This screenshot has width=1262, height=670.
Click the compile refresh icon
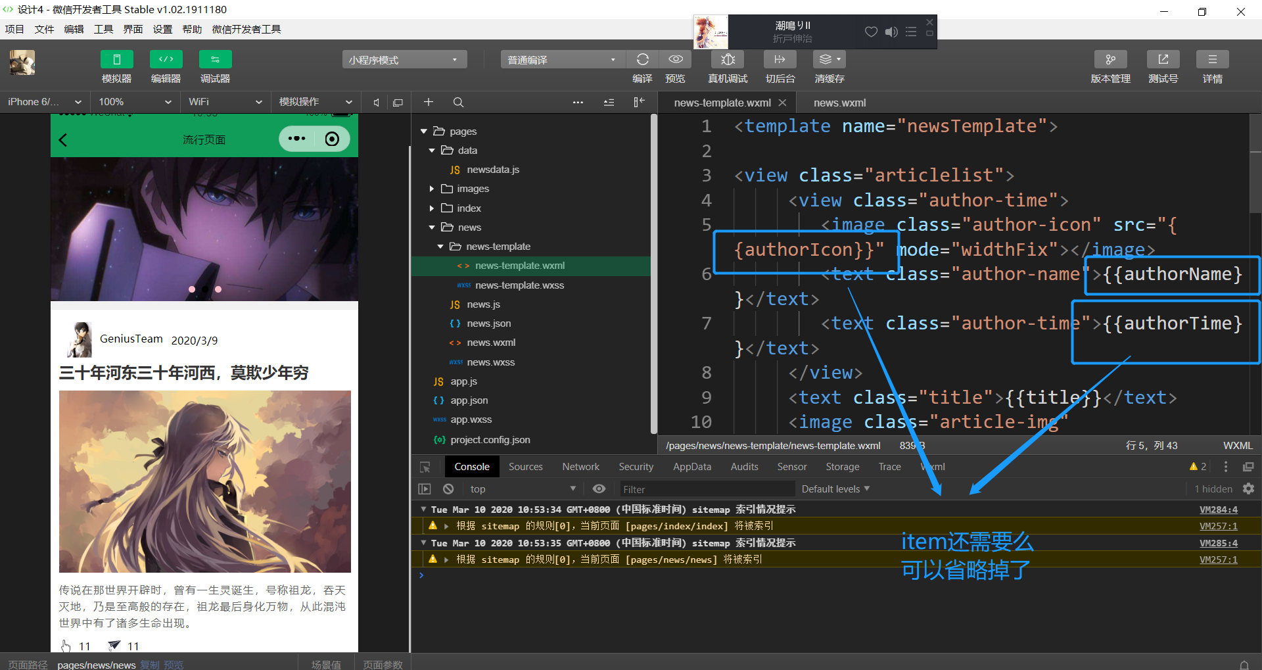(x=643, y=59)
